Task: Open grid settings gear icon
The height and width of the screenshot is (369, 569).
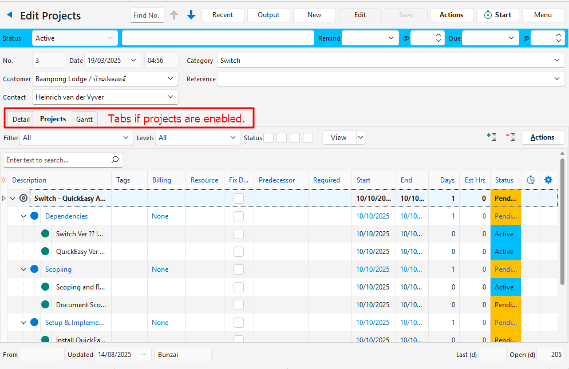Action: tap(548, 180)
